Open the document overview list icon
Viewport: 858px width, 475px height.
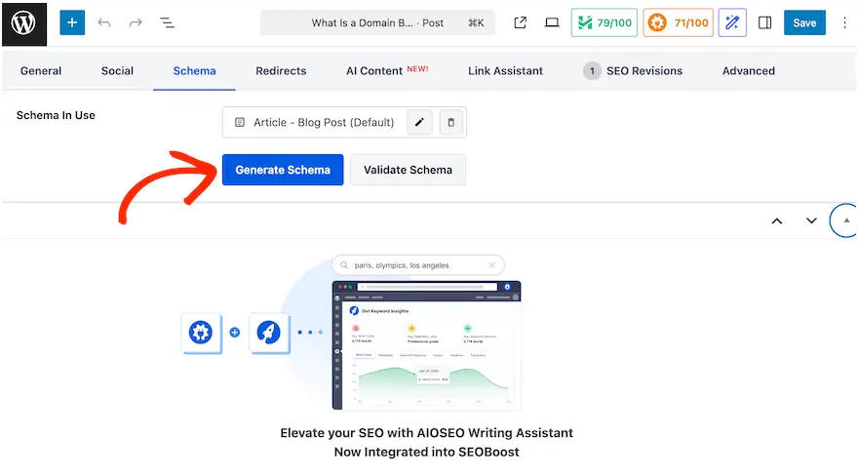167,23
